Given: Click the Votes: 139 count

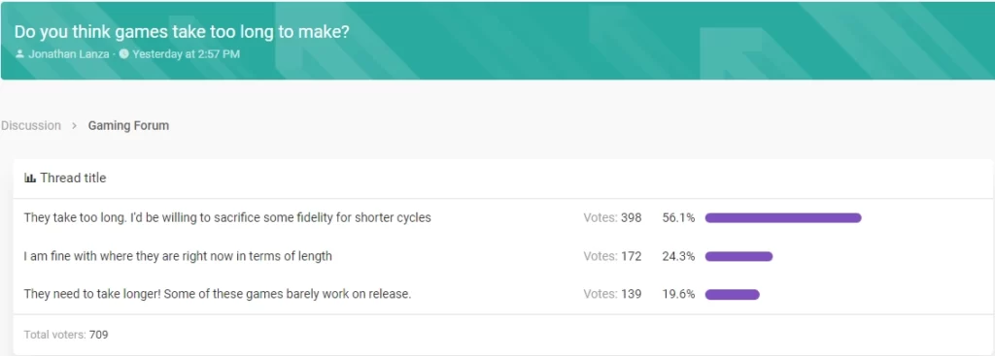Looking at the screenshot, I should point(612,295).
